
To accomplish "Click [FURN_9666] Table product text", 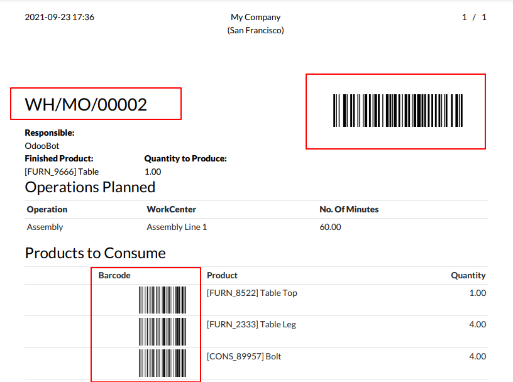I will click(x=62, y=172).
